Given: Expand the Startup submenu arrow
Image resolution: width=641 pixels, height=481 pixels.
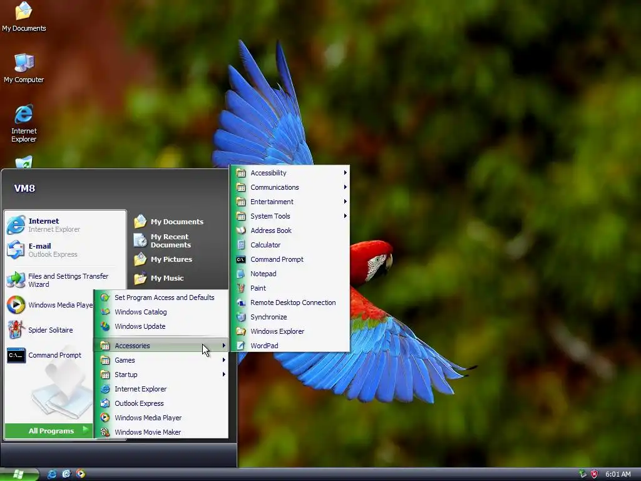Looking at the screenshot, I should point(223,375).
